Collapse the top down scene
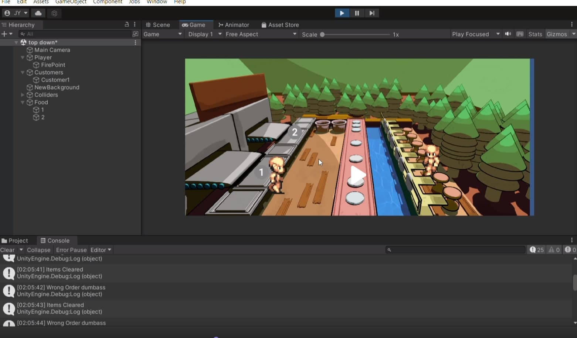 point(16,42)
